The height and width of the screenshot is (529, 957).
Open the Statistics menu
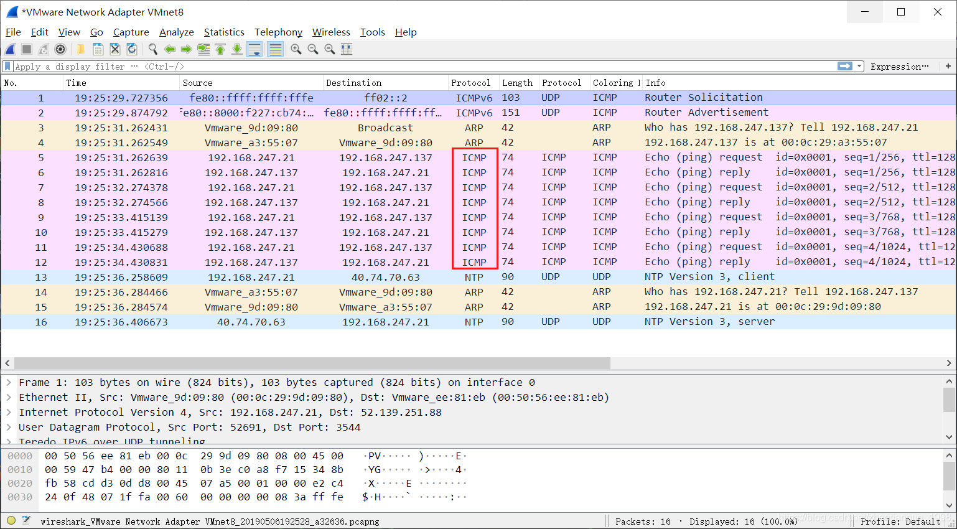[x=224, y=32]
